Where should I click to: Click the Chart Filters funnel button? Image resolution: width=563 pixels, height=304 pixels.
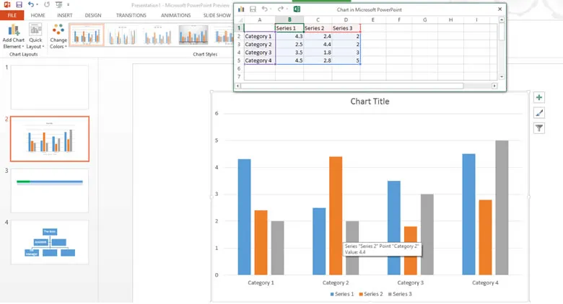click(539, 128)
